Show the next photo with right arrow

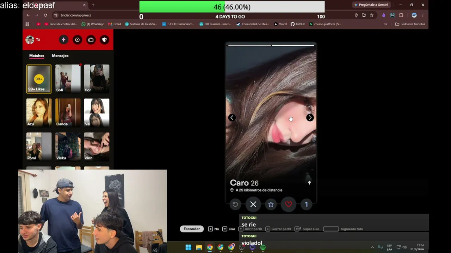[x=310, y=118]
